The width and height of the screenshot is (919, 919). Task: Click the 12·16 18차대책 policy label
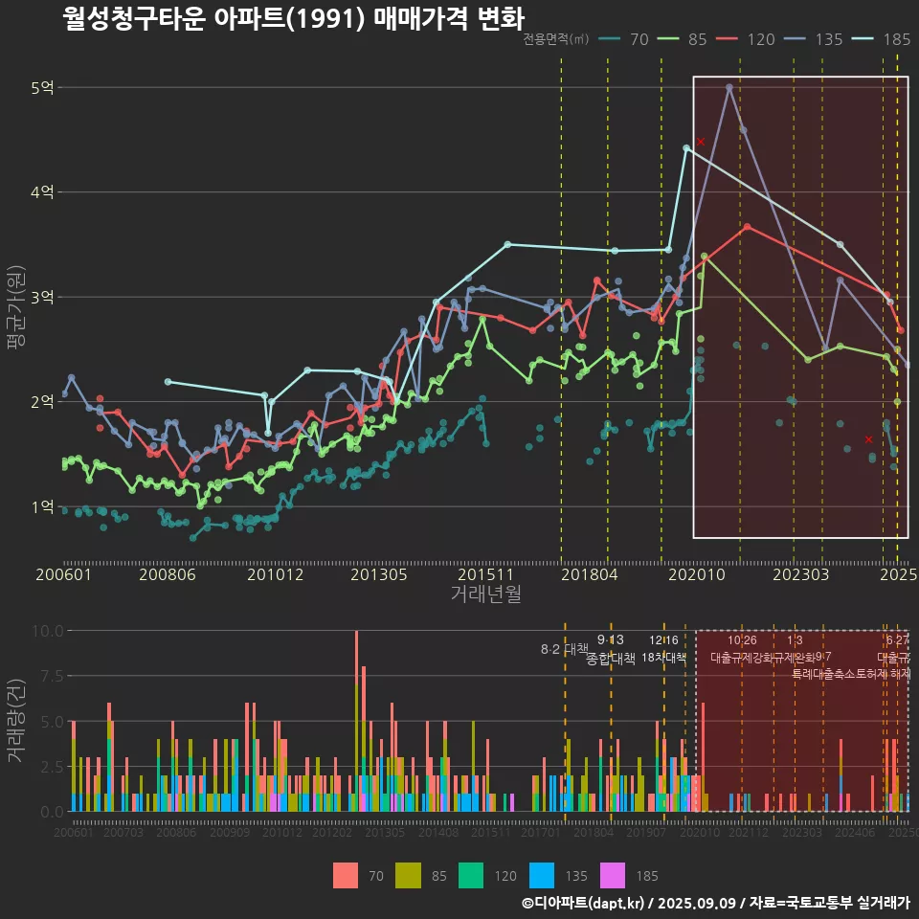[x=663, y=649]
